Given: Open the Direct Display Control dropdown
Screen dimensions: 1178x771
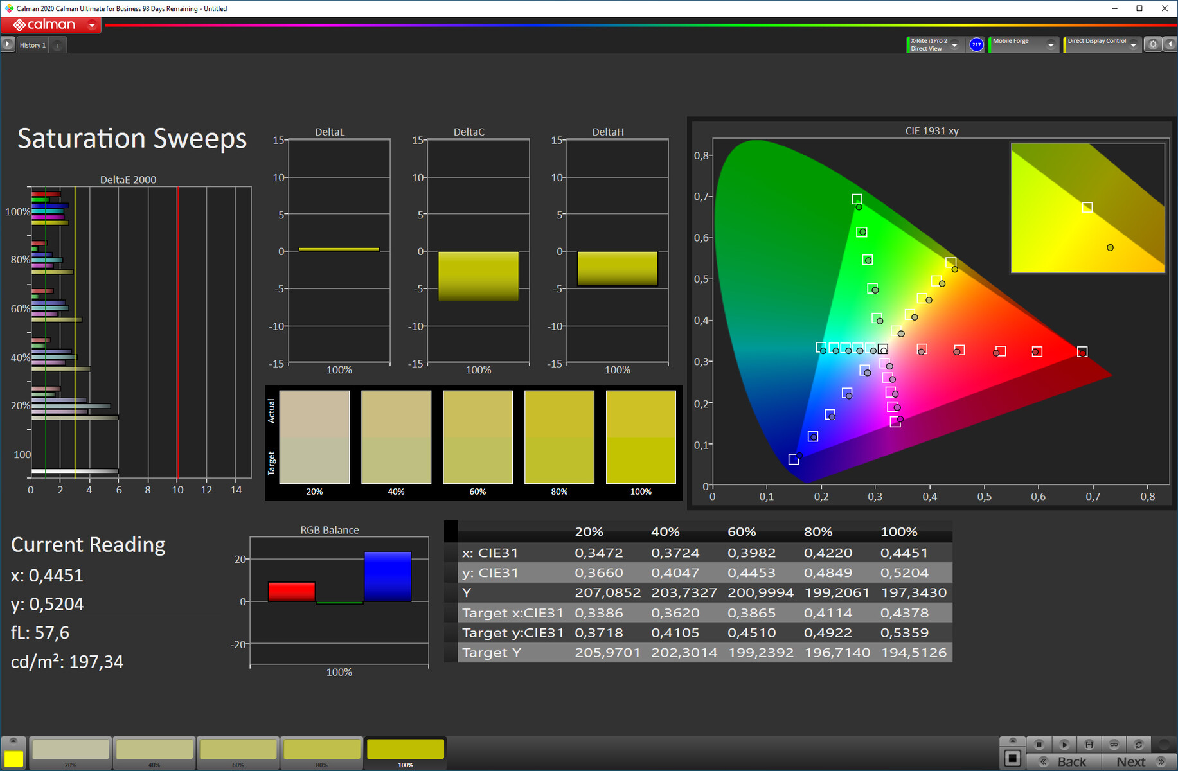Looking at the screenshot, I should [x=1133, y=45].
